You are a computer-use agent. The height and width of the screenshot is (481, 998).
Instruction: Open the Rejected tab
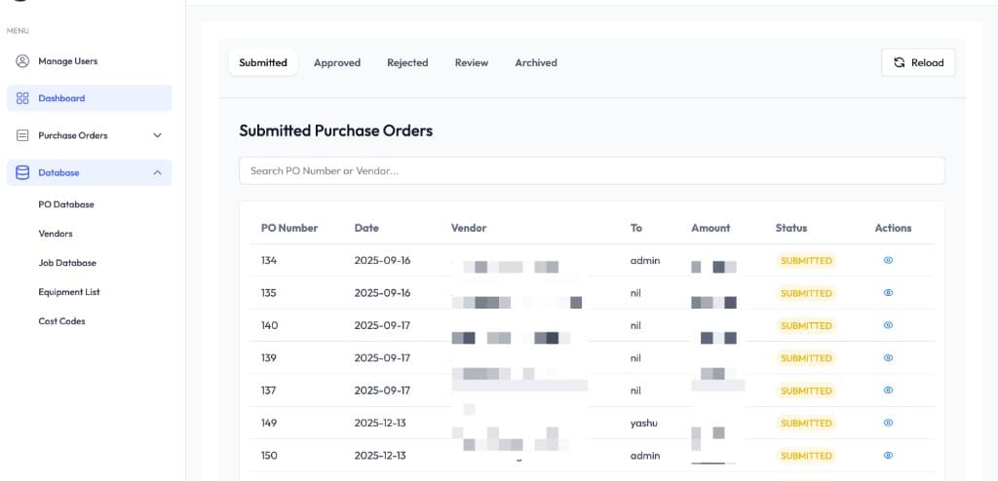pyautogui.click(x=407, y=62)
